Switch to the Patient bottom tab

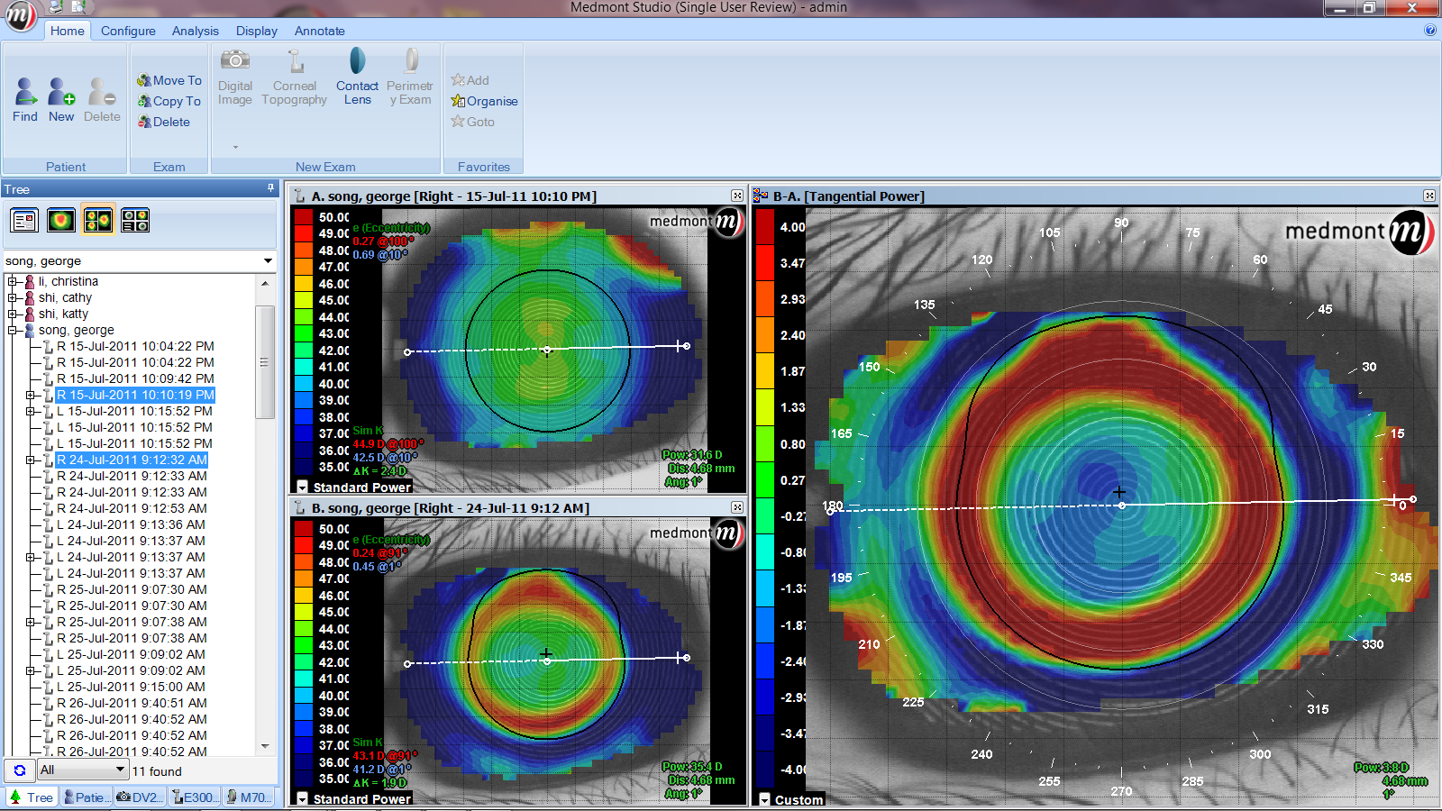point(87,797)
